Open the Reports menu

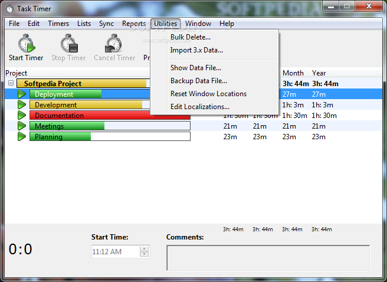click(x=134, y=24)
